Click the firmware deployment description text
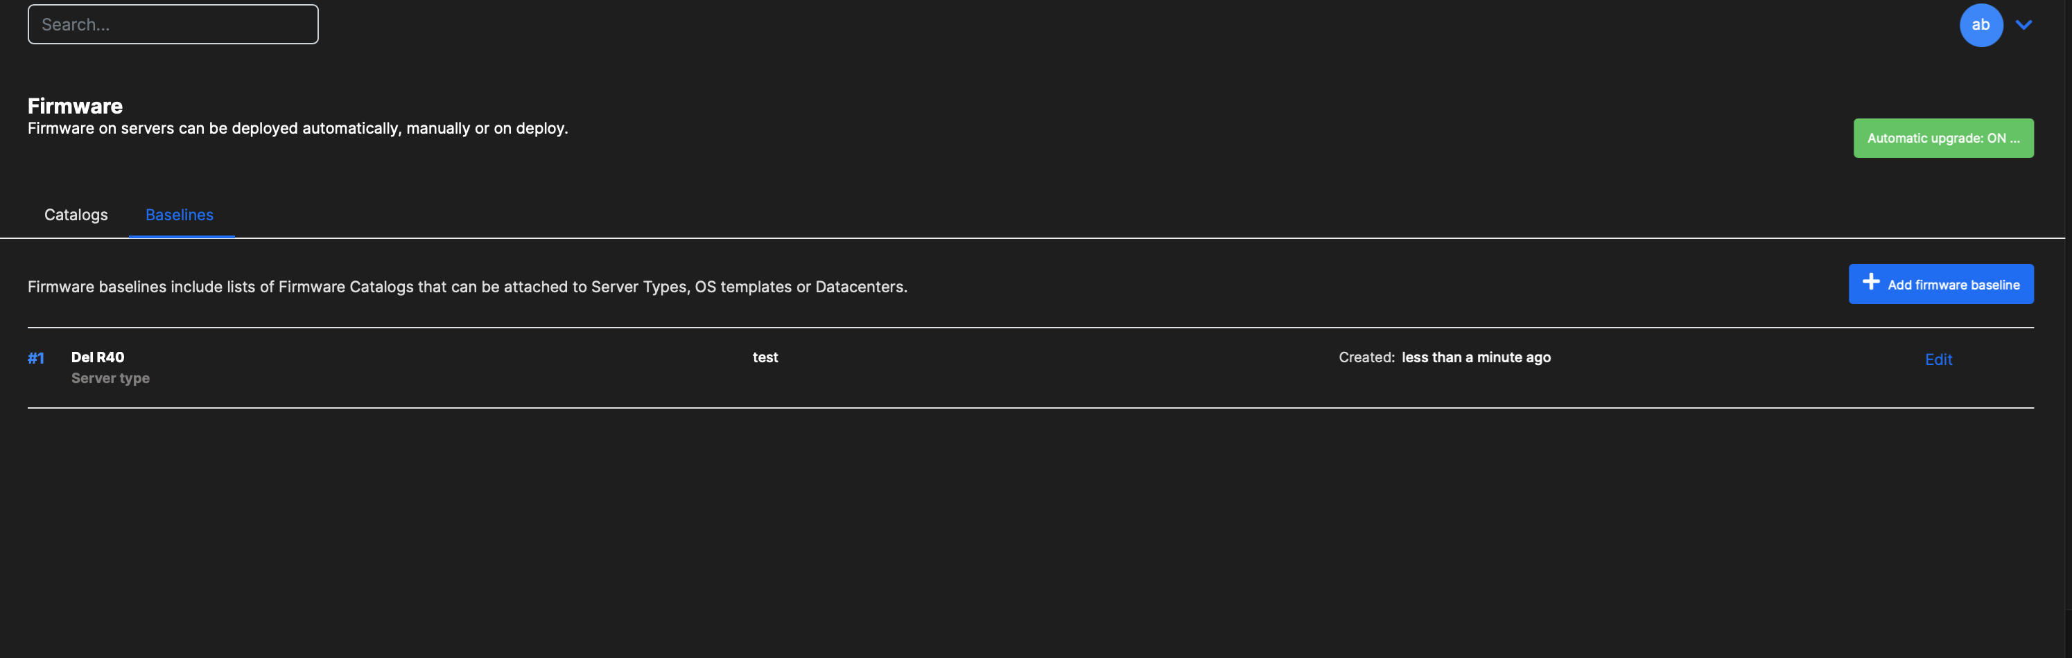The image size is (2072, 658). 297,129
